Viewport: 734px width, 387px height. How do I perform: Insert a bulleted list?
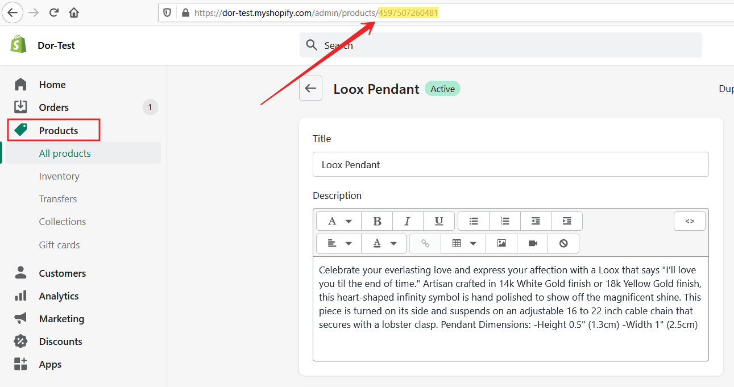(474, 221)
